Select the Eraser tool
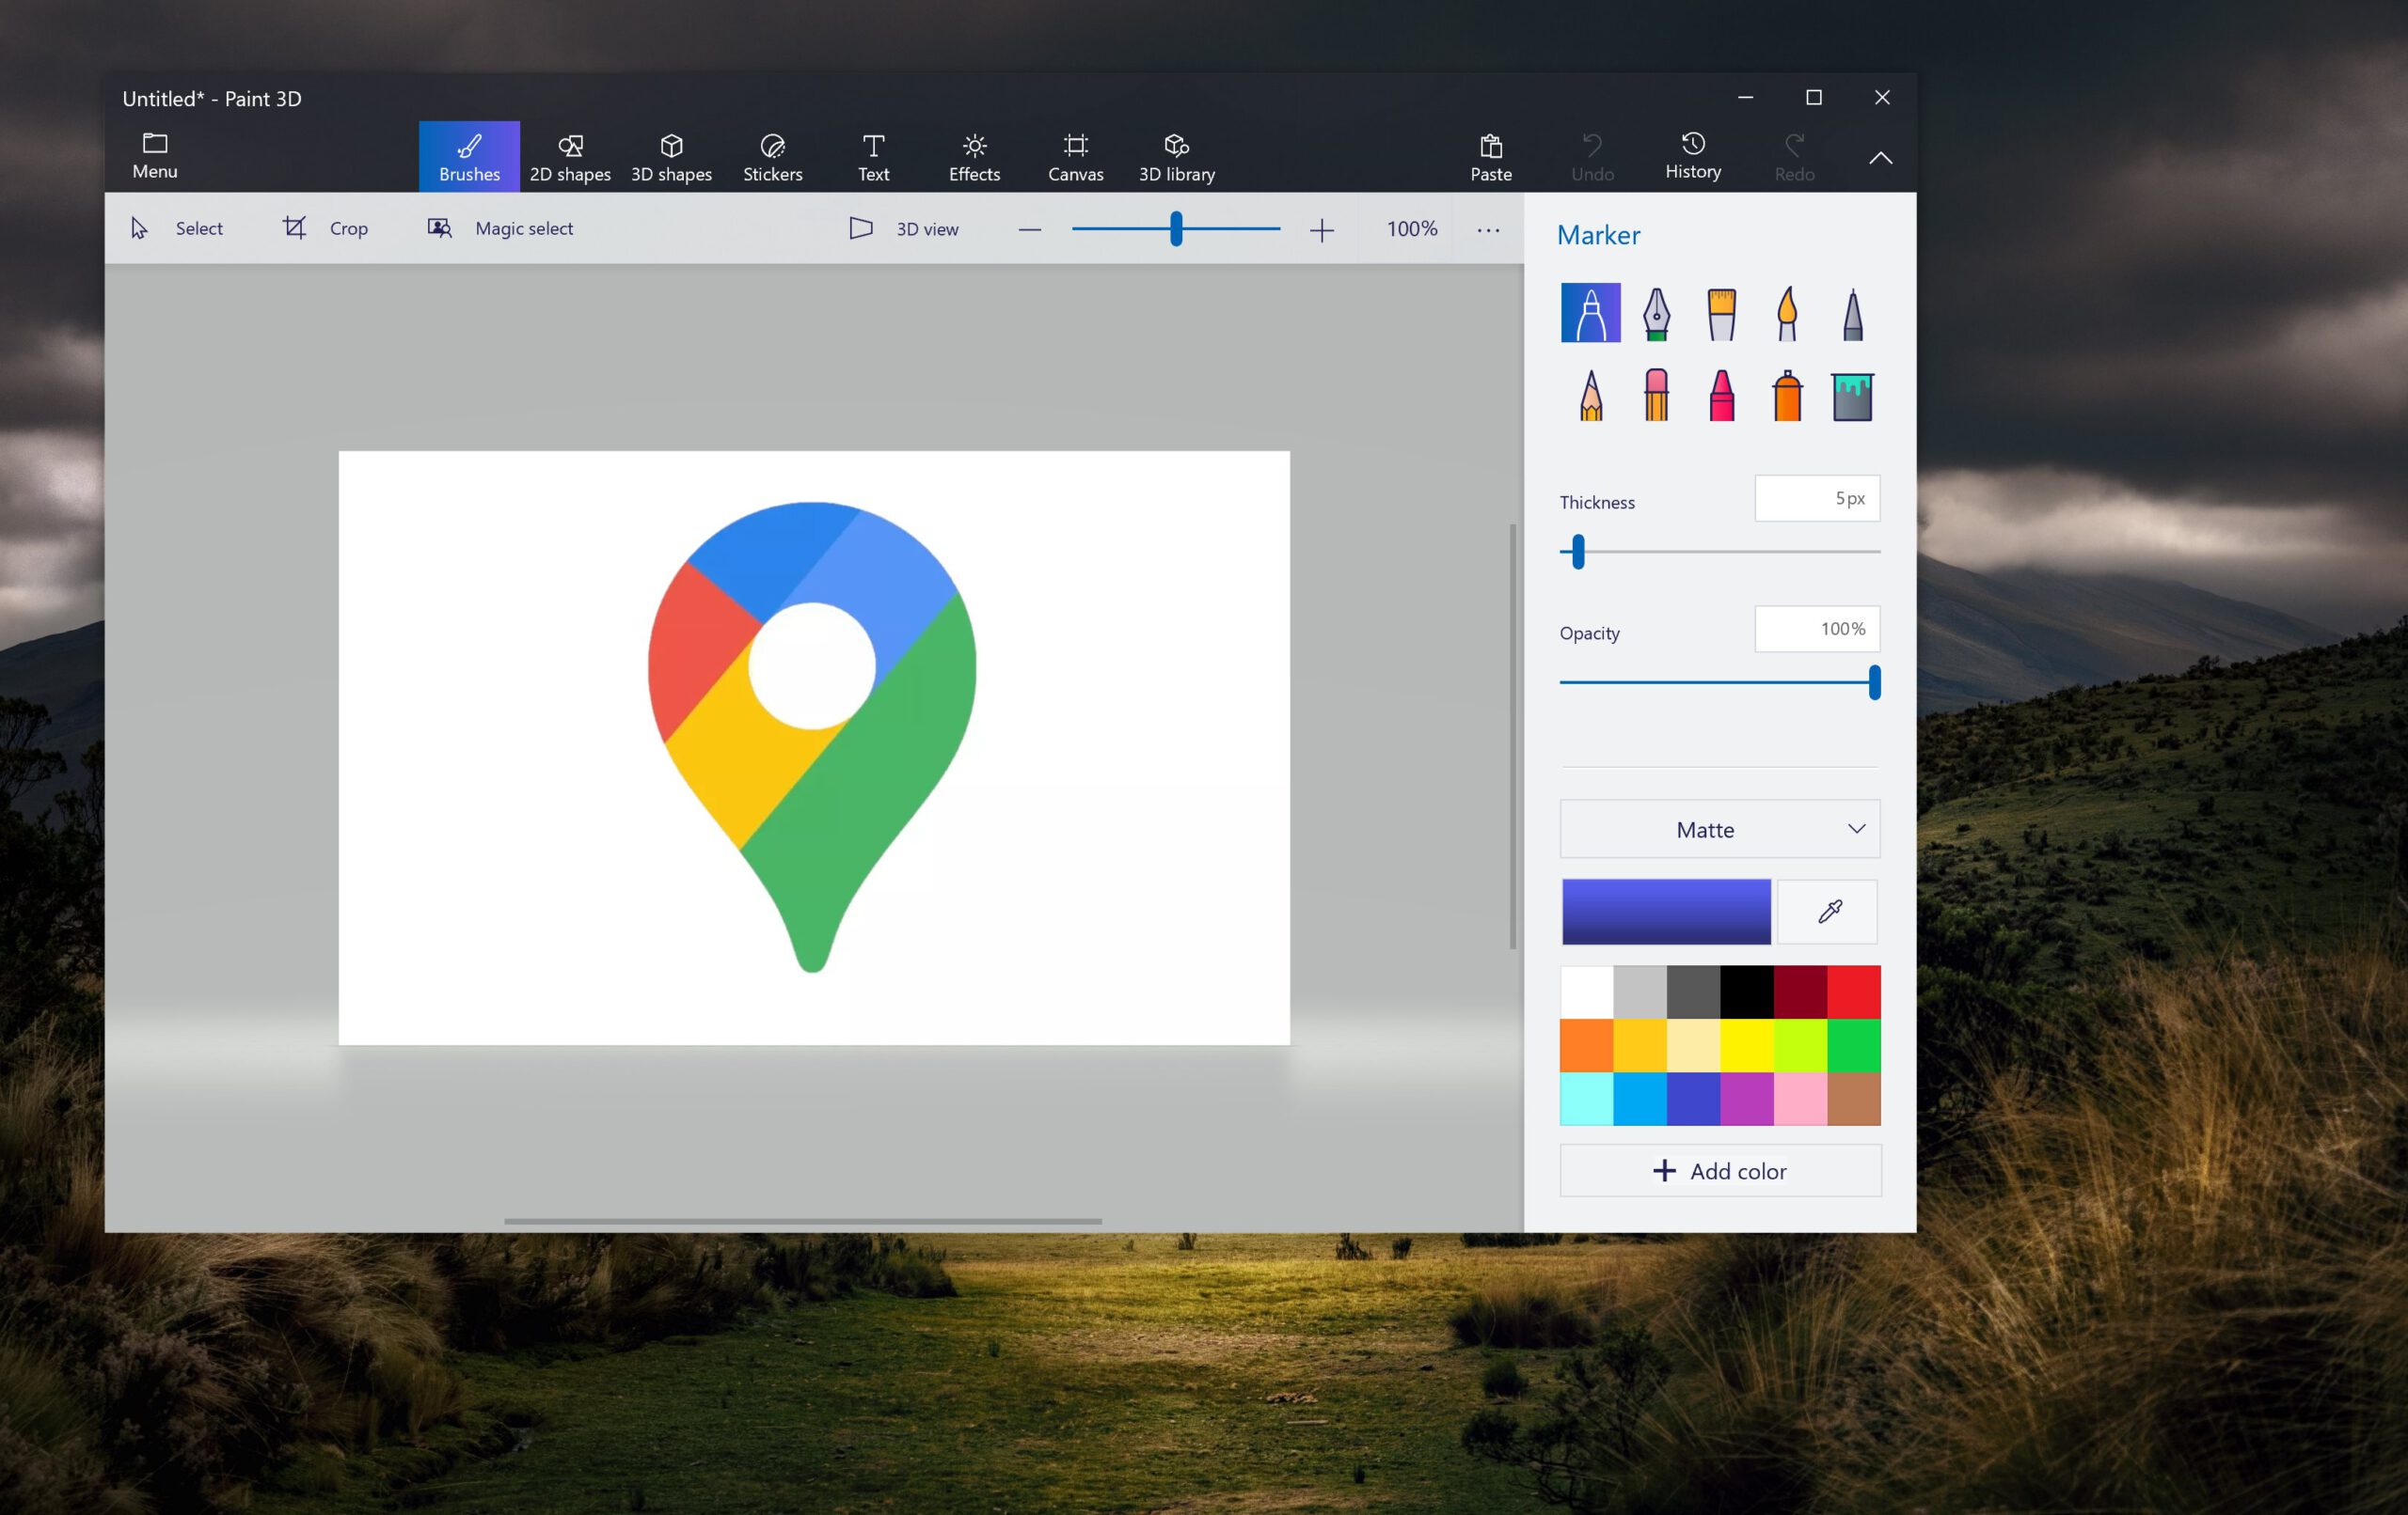Image resolution: width=2408 pixels, height=1515 pixels. click(x=1656, y=395)
